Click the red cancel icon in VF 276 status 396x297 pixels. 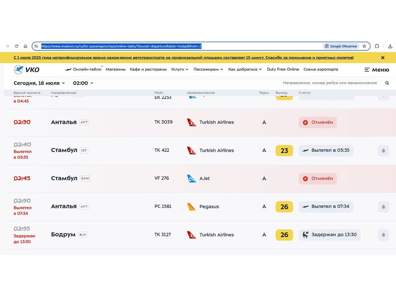tap(305, 179)
